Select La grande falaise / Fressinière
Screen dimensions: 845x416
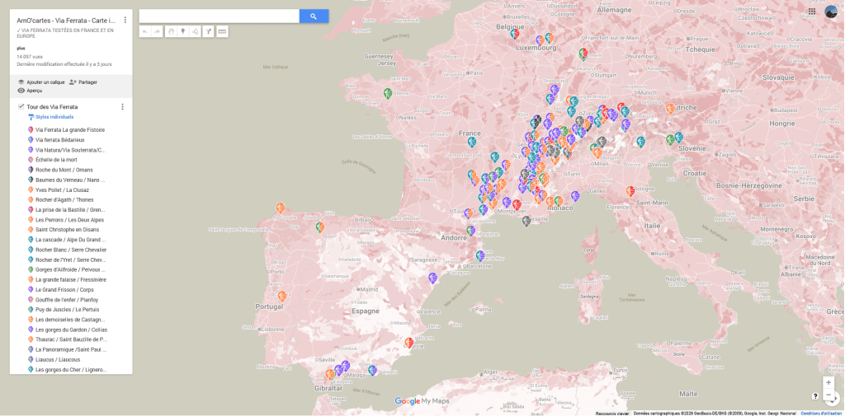click(71, 280)
